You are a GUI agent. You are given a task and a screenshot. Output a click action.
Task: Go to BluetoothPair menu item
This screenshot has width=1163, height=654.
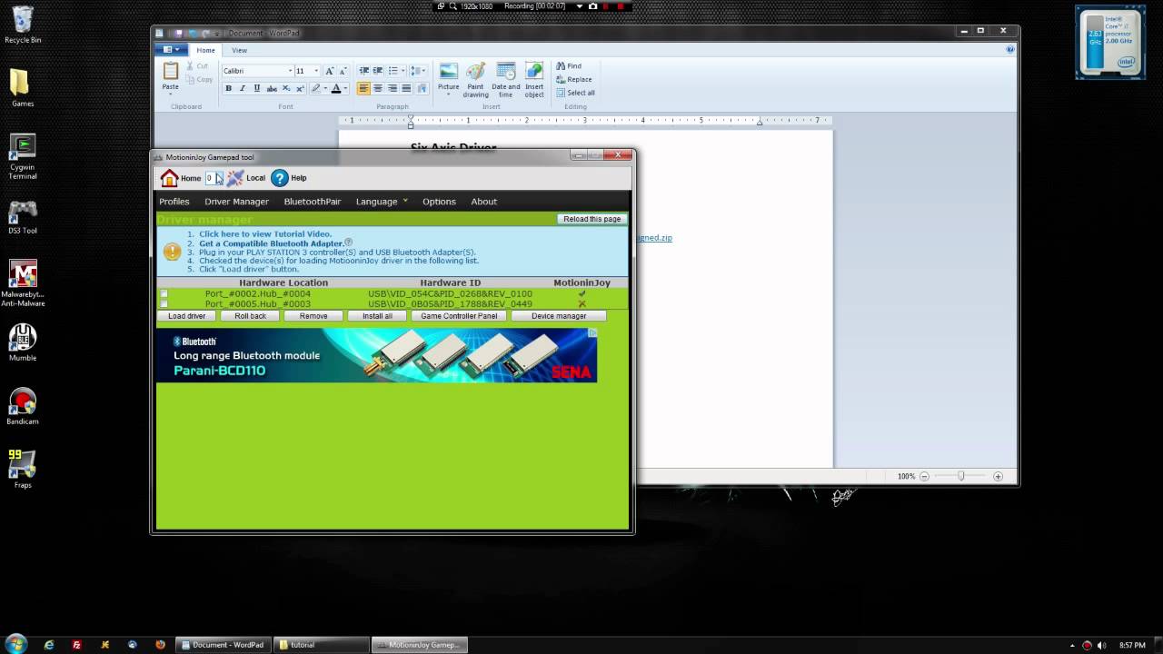(313, 202)
